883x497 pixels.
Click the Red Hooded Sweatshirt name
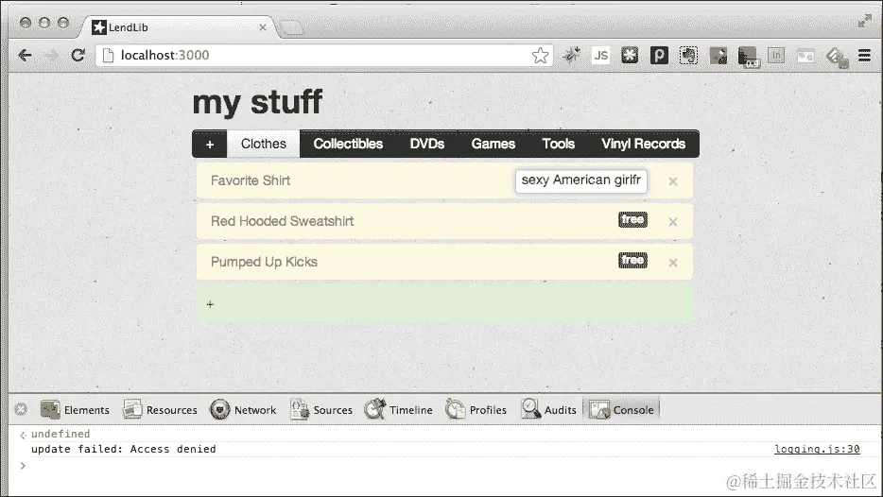tap(282, 221)
